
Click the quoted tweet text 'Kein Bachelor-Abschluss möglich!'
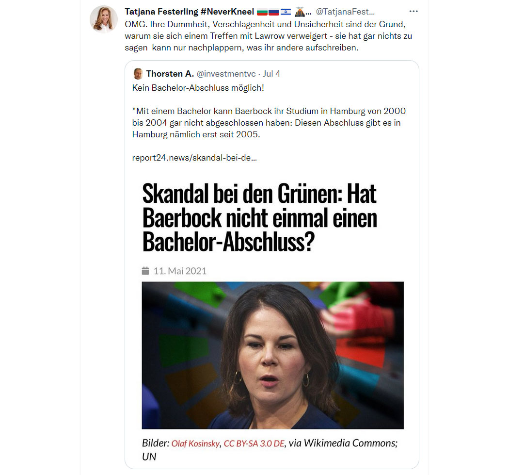click(x=198, y=88)
